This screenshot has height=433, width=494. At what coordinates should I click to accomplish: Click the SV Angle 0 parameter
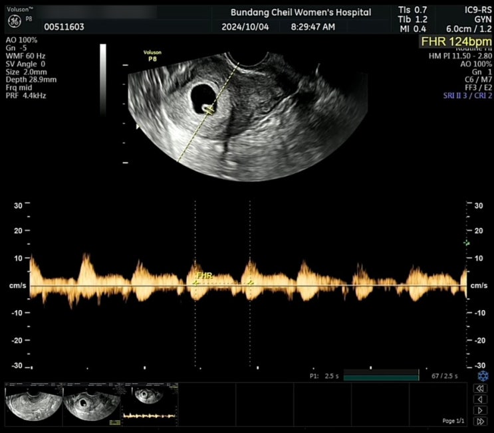pos(25,64)
